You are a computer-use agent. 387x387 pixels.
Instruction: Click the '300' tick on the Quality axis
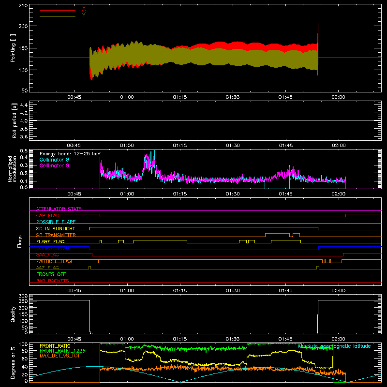(23, 296)
